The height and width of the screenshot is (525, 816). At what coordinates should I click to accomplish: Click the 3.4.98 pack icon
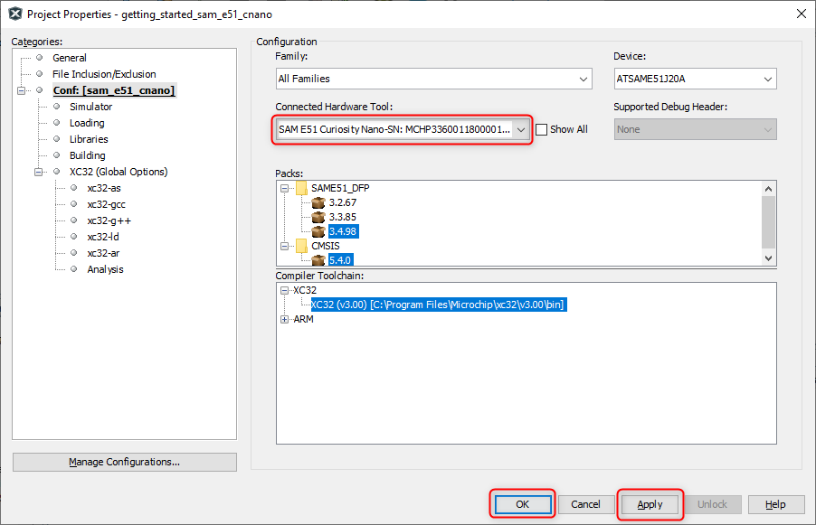pos(318,232)
